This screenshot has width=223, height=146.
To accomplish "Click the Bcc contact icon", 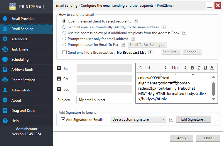I will [58, 89].
